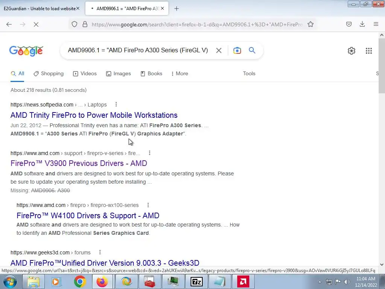The width and height of the screenshot is (385, 289).
Task: Submit search with magnifier icon
Action: (x=252, y=50)
